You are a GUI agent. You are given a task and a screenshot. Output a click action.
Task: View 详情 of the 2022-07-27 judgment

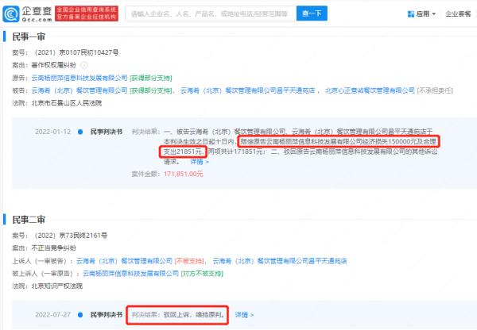244,315
